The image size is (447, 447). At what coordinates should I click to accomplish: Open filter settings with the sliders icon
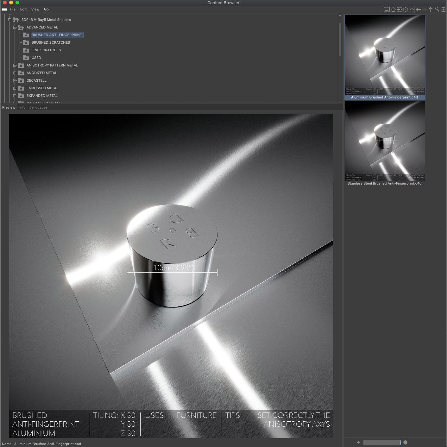click(x=400, y=9)
